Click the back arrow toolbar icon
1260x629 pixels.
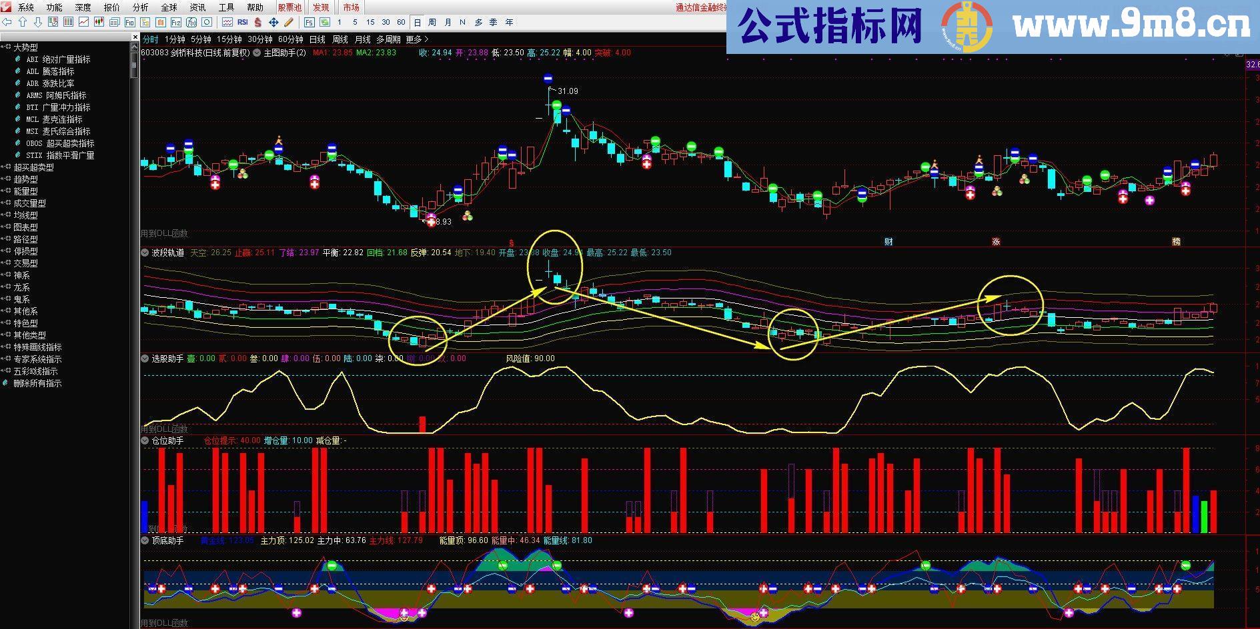click(x=7, y=22)
